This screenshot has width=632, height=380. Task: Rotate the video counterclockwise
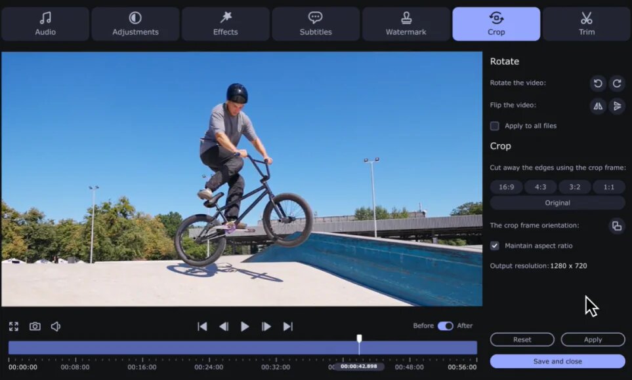[598, 83]
